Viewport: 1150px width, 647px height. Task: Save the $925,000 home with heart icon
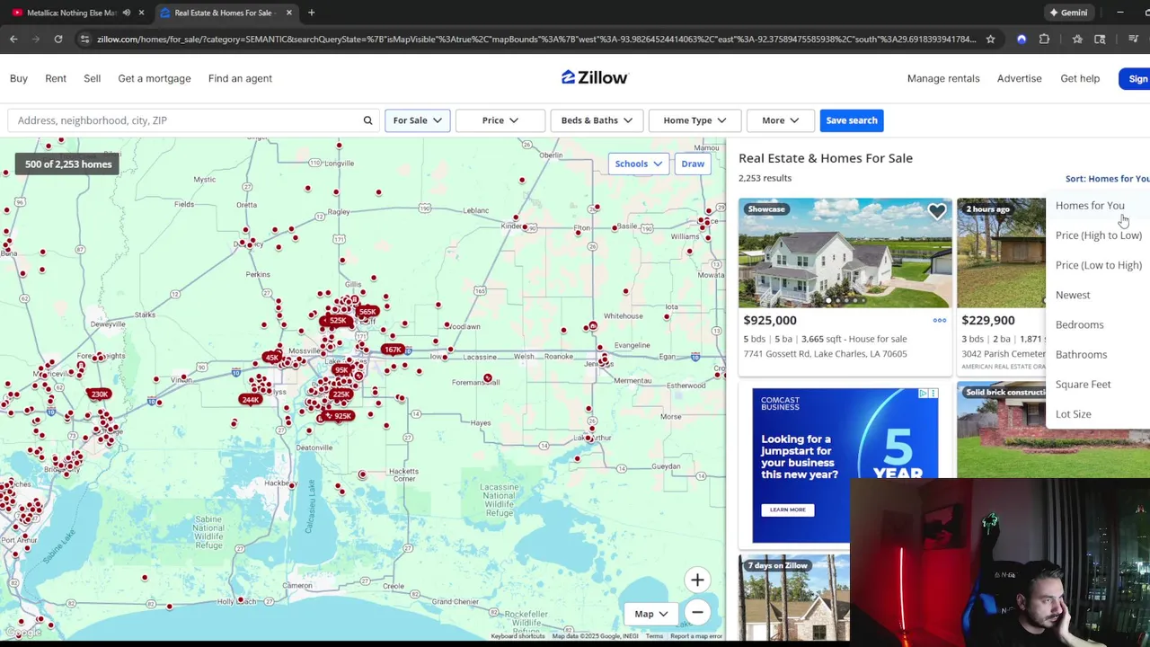936,211
